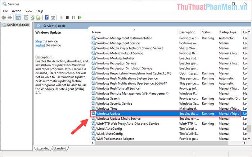The height and width of the screenshot is (157, 252).
Task: Click the vertical scrollbar up arrow
Action: point(249,32)
